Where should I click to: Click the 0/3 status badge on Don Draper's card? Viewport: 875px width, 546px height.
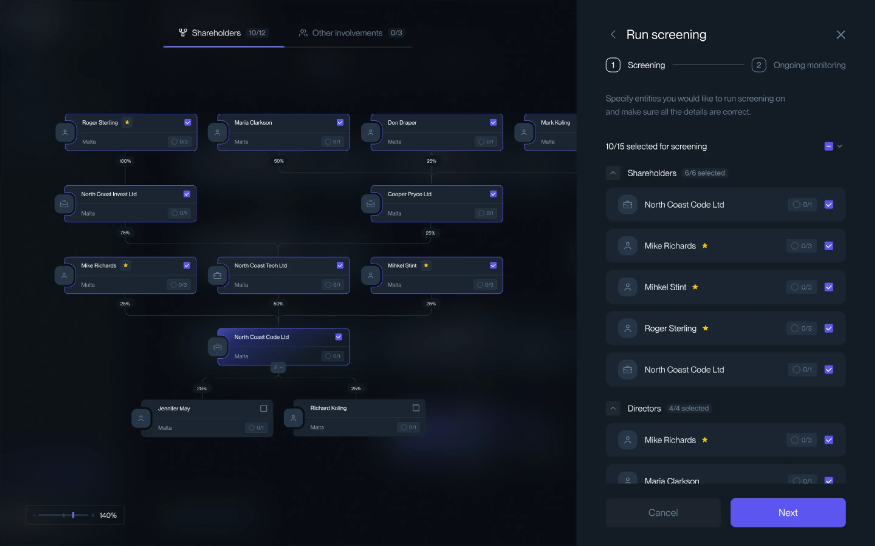coord(485,142)
